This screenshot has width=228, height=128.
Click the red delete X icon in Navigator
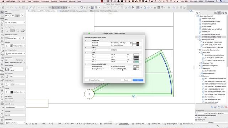pos(226,107)
